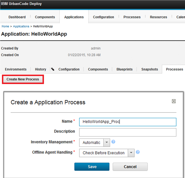Click the IBM UrbanCode Deploy title
This screenshot has height=178, width=185.
[x=21, y=4]
